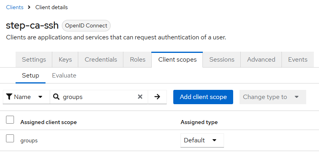
Task: Click the filter funnel icon
Action: [10, 97]
